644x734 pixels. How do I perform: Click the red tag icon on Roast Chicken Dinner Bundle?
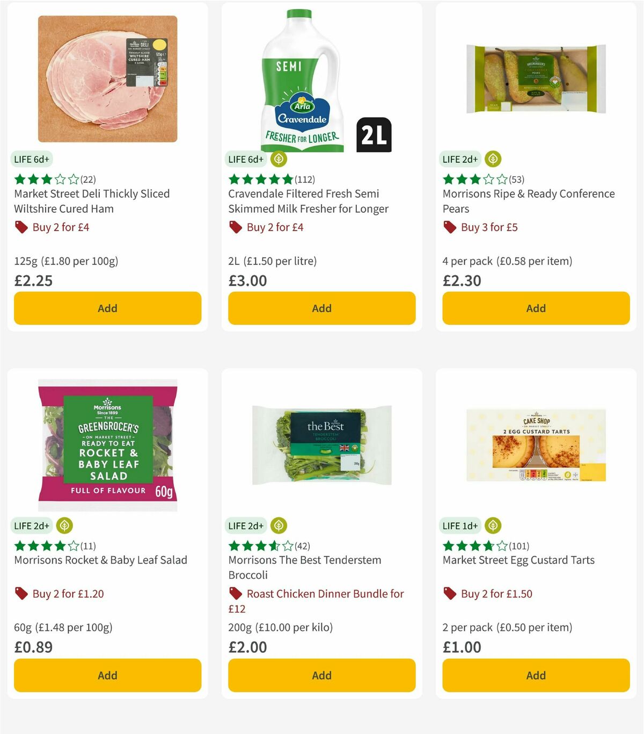click(235, 594)
